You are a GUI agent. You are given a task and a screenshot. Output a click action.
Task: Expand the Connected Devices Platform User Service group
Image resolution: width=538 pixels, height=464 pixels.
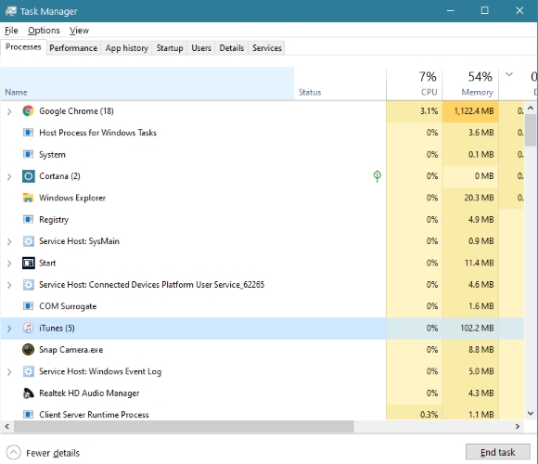click(9, 285)
